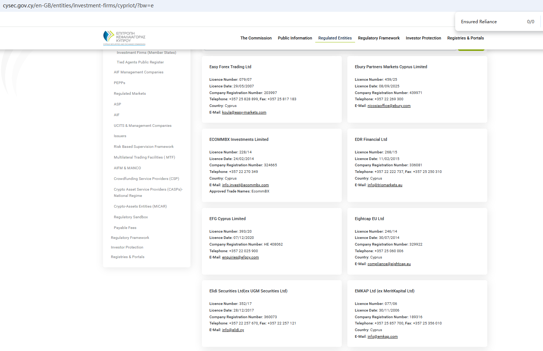
Task: Expand Regulatory Framework in sidebar
Action: tap(130, 238)
